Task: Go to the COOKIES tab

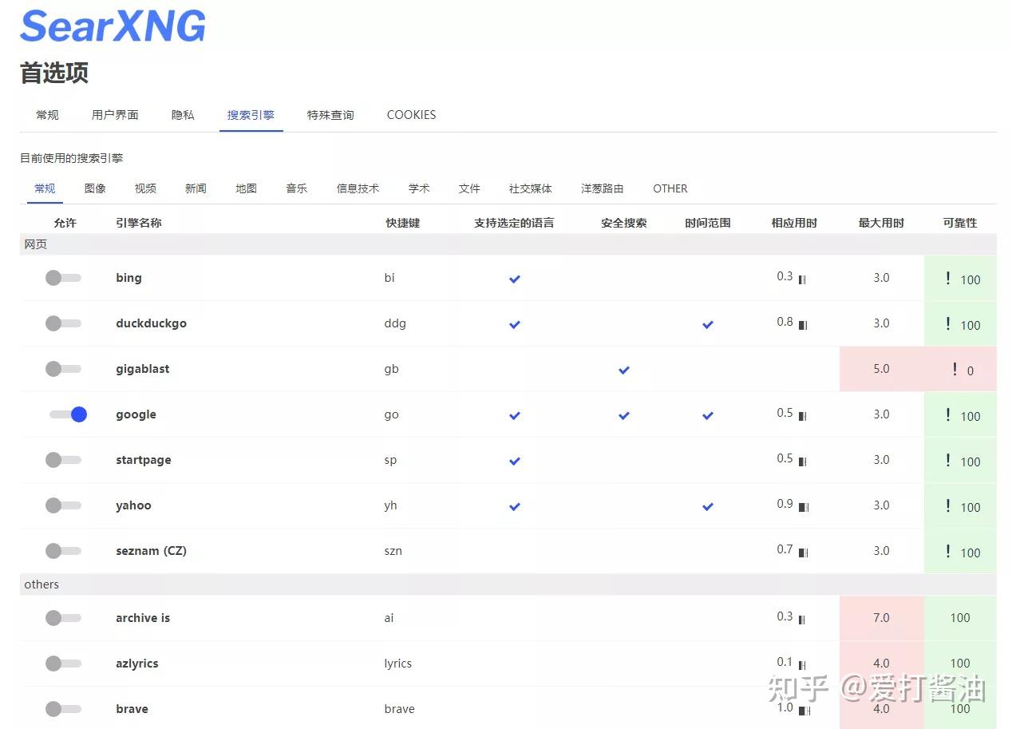Action: point(411,115)
